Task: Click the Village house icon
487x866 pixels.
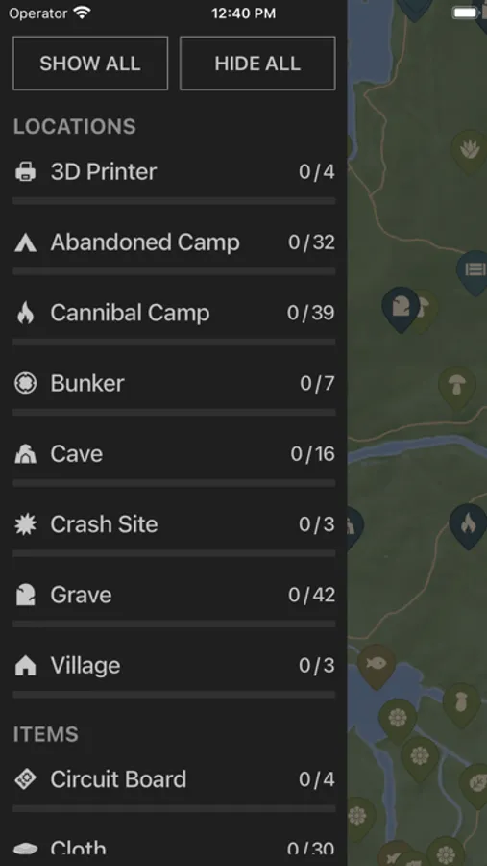Action: (x=25, y=666)
